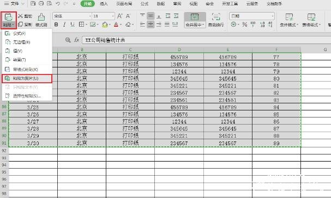This screenshot has width=331, height=198.
Task: Click the Merge and Center icon
Action: [x=195, y=17]
